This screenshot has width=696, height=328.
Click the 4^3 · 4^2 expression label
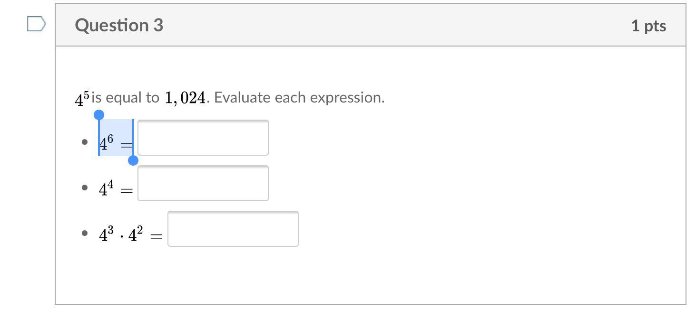click(121, 234)
